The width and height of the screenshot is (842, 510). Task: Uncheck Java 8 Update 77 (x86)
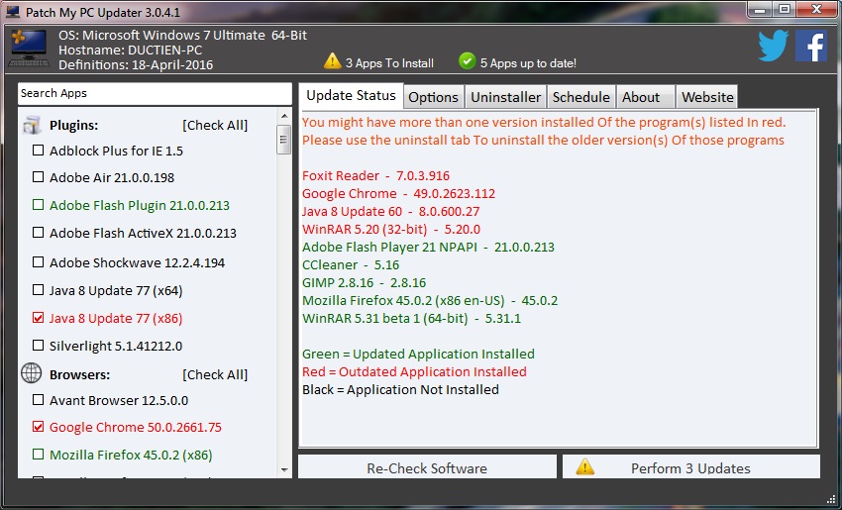tap(38, 318)
